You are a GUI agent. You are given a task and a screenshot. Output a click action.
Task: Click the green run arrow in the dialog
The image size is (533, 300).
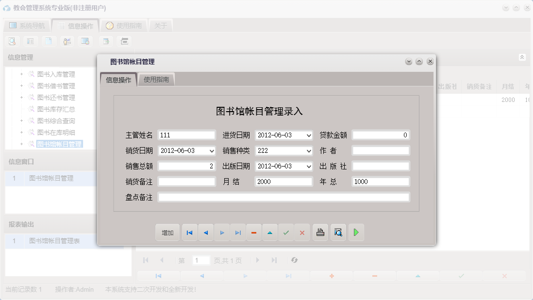pyautogui.click(x=356, y=232)
